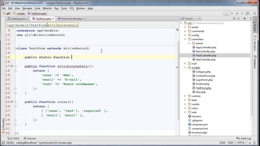This screenshot has width=260, height=146.
Task: Click the scroll-from-source target icon
Action: (x=234, y=19)
